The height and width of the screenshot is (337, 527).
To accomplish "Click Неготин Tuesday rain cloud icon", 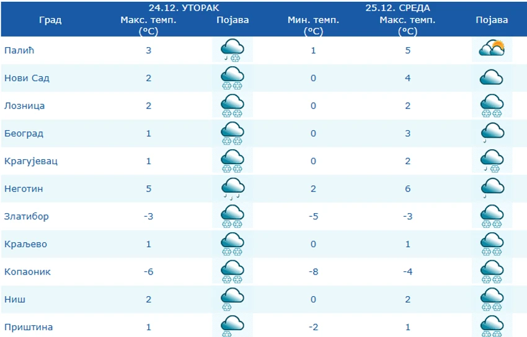I will (x=232, y=189).
